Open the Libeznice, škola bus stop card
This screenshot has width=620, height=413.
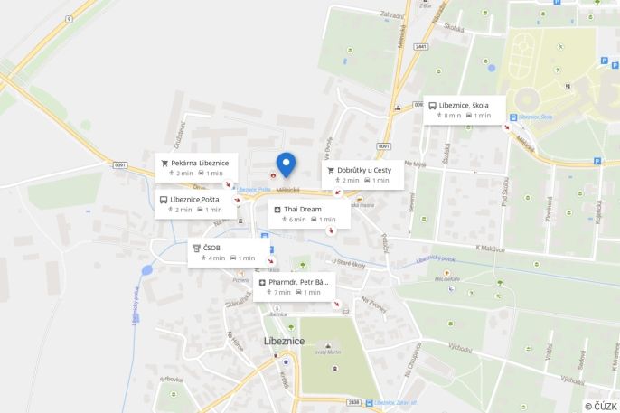pos(465,110)
